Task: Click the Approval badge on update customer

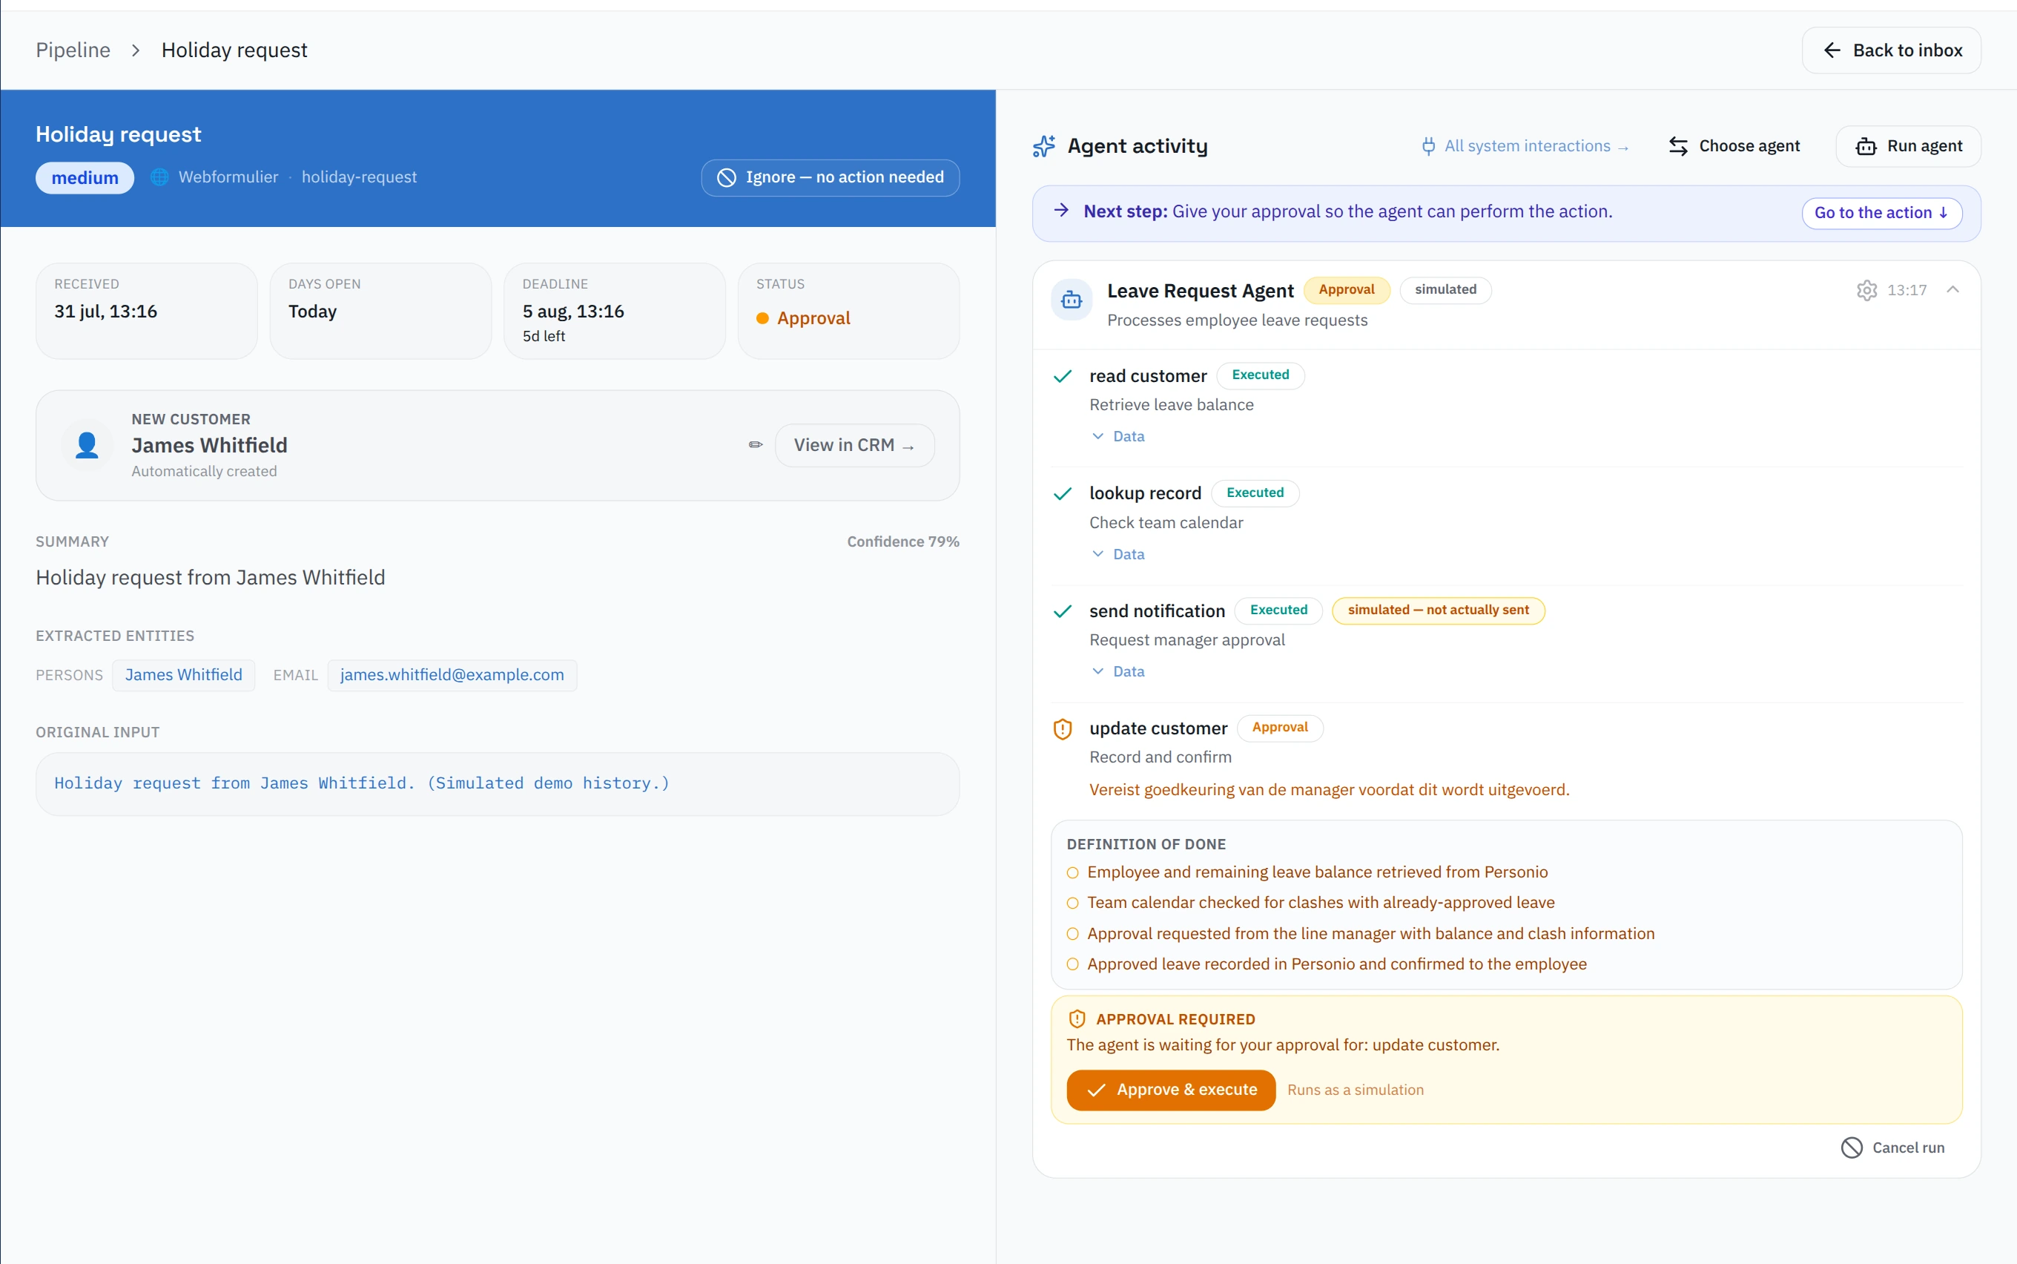Action: pyautogui.click(x=1279, y=728)
